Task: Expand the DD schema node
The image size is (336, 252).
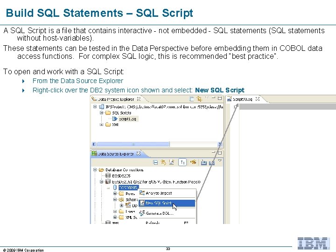Action: point(121,205)
